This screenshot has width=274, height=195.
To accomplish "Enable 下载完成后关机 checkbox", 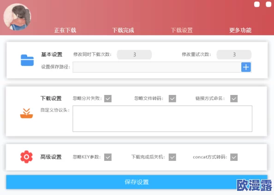I will [x=173, y=157].
